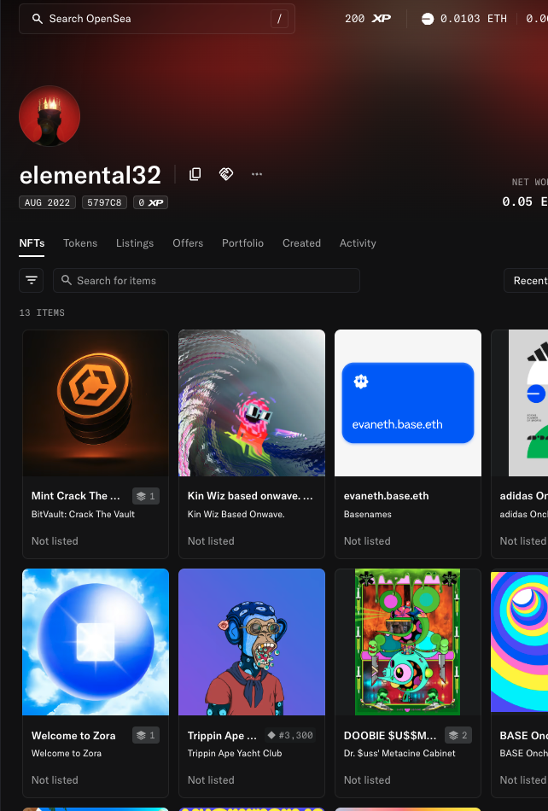The width and height of the screenshot is (548, 811).
Task: Open the Trippin Ape Yacht Club collection link
Action: pos(234,753)
